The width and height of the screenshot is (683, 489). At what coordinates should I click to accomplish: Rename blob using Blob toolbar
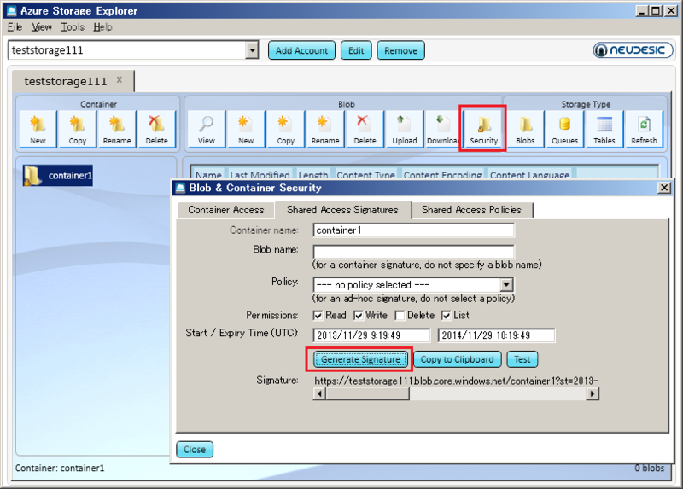click(325, 130)
